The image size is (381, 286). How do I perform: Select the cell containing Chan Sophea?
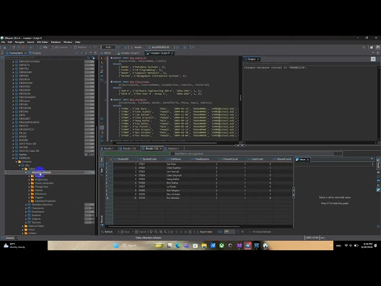click(177, 168)
